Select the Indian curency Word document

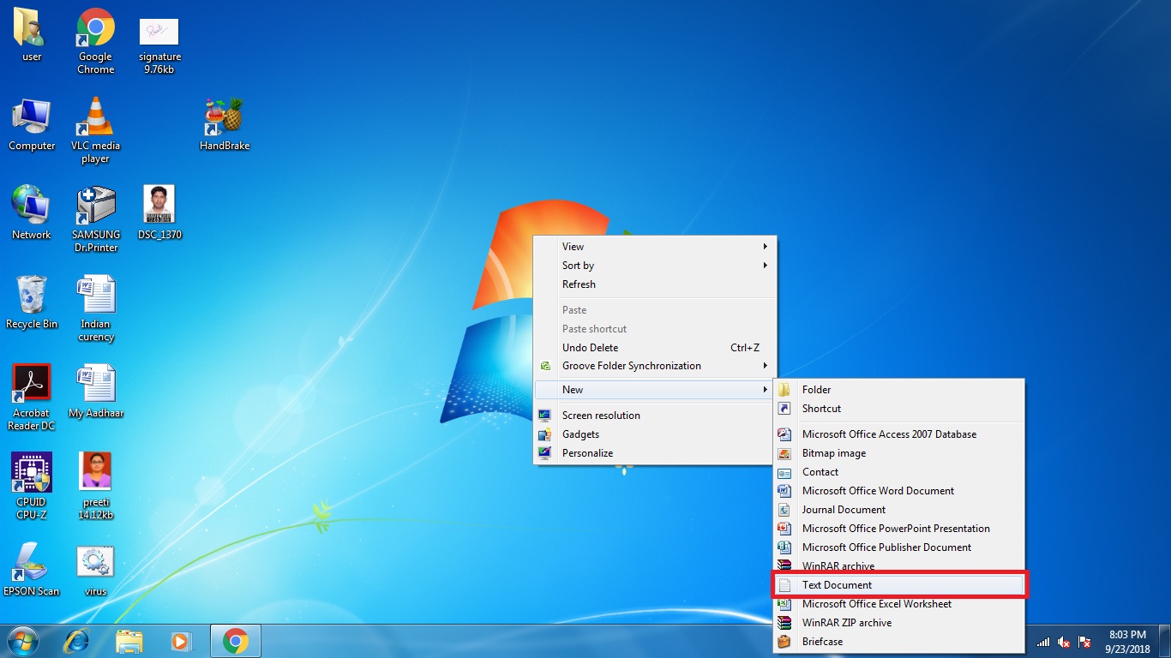(x=95, y=308)
